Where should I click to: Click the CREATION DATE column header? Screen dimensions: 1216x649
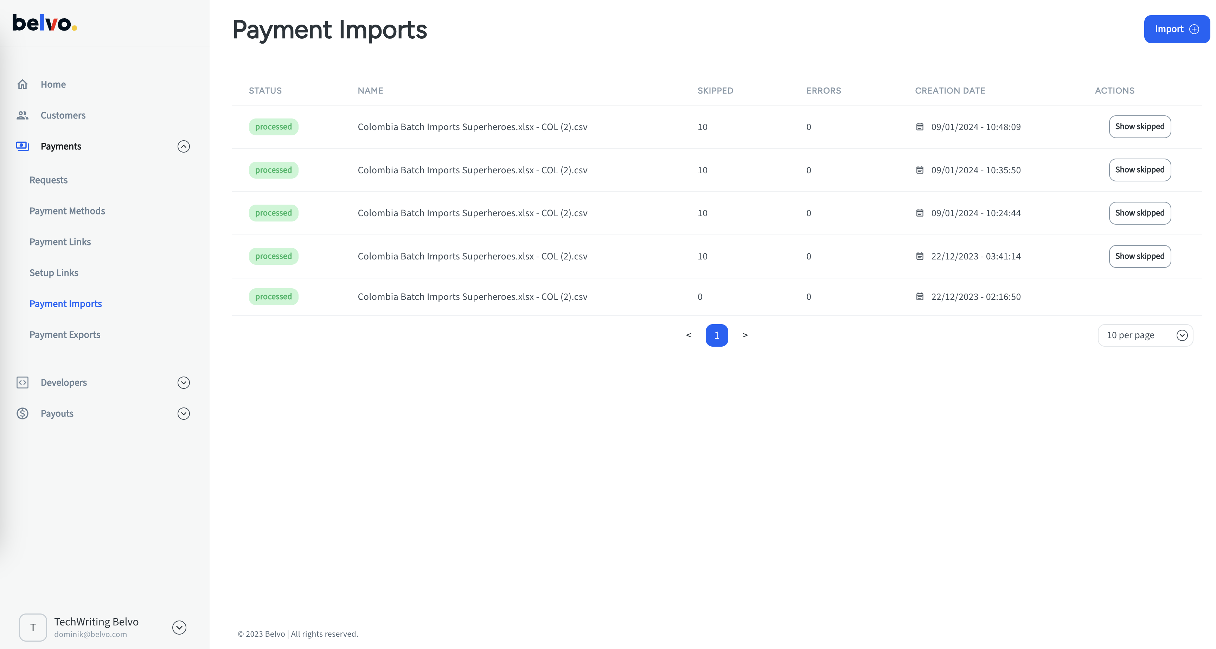950,91
